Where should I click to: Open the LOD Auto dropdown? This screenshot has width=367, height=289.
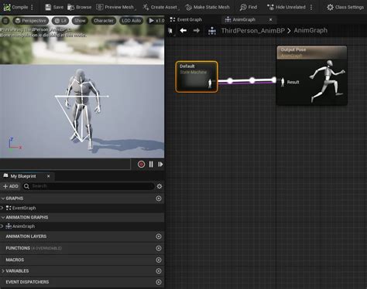click(132, 21)
